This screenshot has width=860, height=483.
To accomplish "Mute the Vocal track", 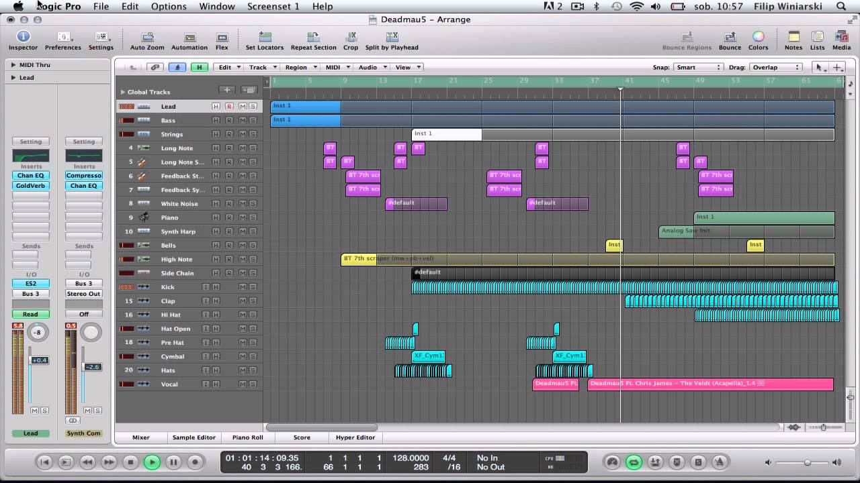I will coord(243,384).
